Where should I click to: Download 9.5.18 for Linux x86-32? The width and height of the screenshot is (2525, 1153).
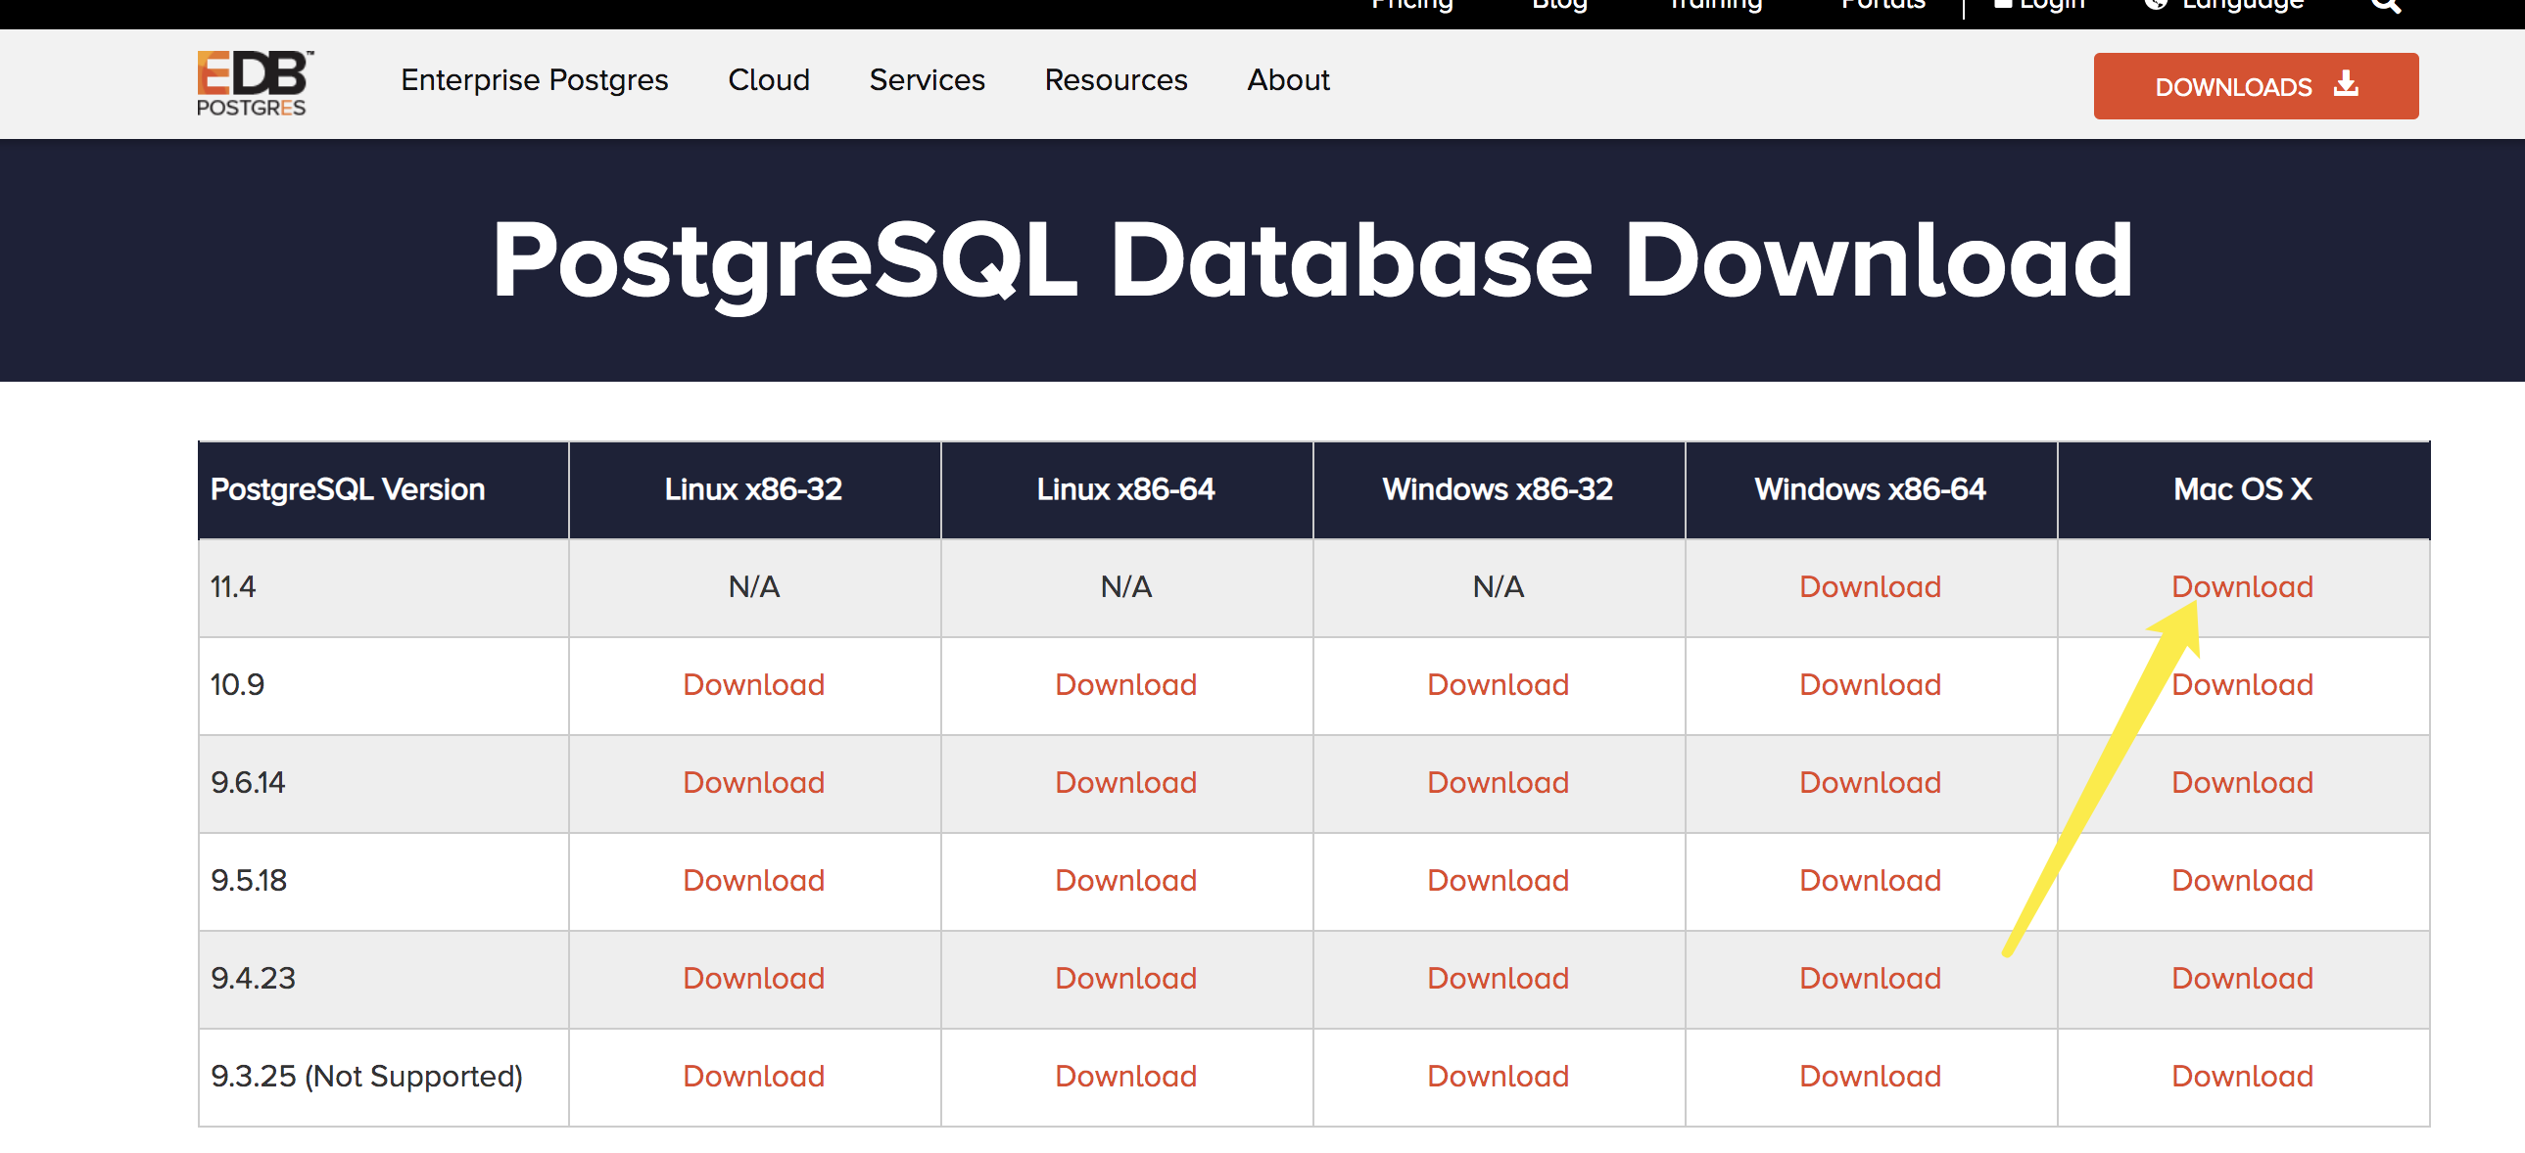(754, 881)
